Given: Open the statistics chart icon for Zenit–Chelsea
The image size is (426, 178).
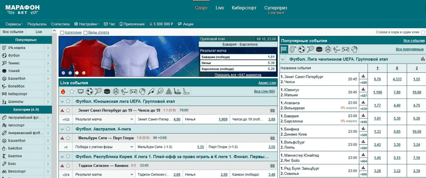Looking at the screenshot, I should click(x=363, y=76).
